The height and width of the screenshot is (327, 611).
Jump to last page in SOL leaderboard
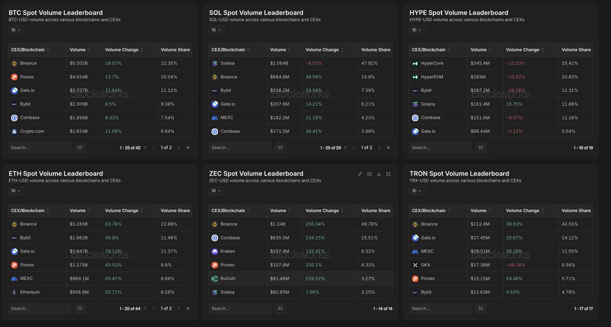tap(388, 148)
